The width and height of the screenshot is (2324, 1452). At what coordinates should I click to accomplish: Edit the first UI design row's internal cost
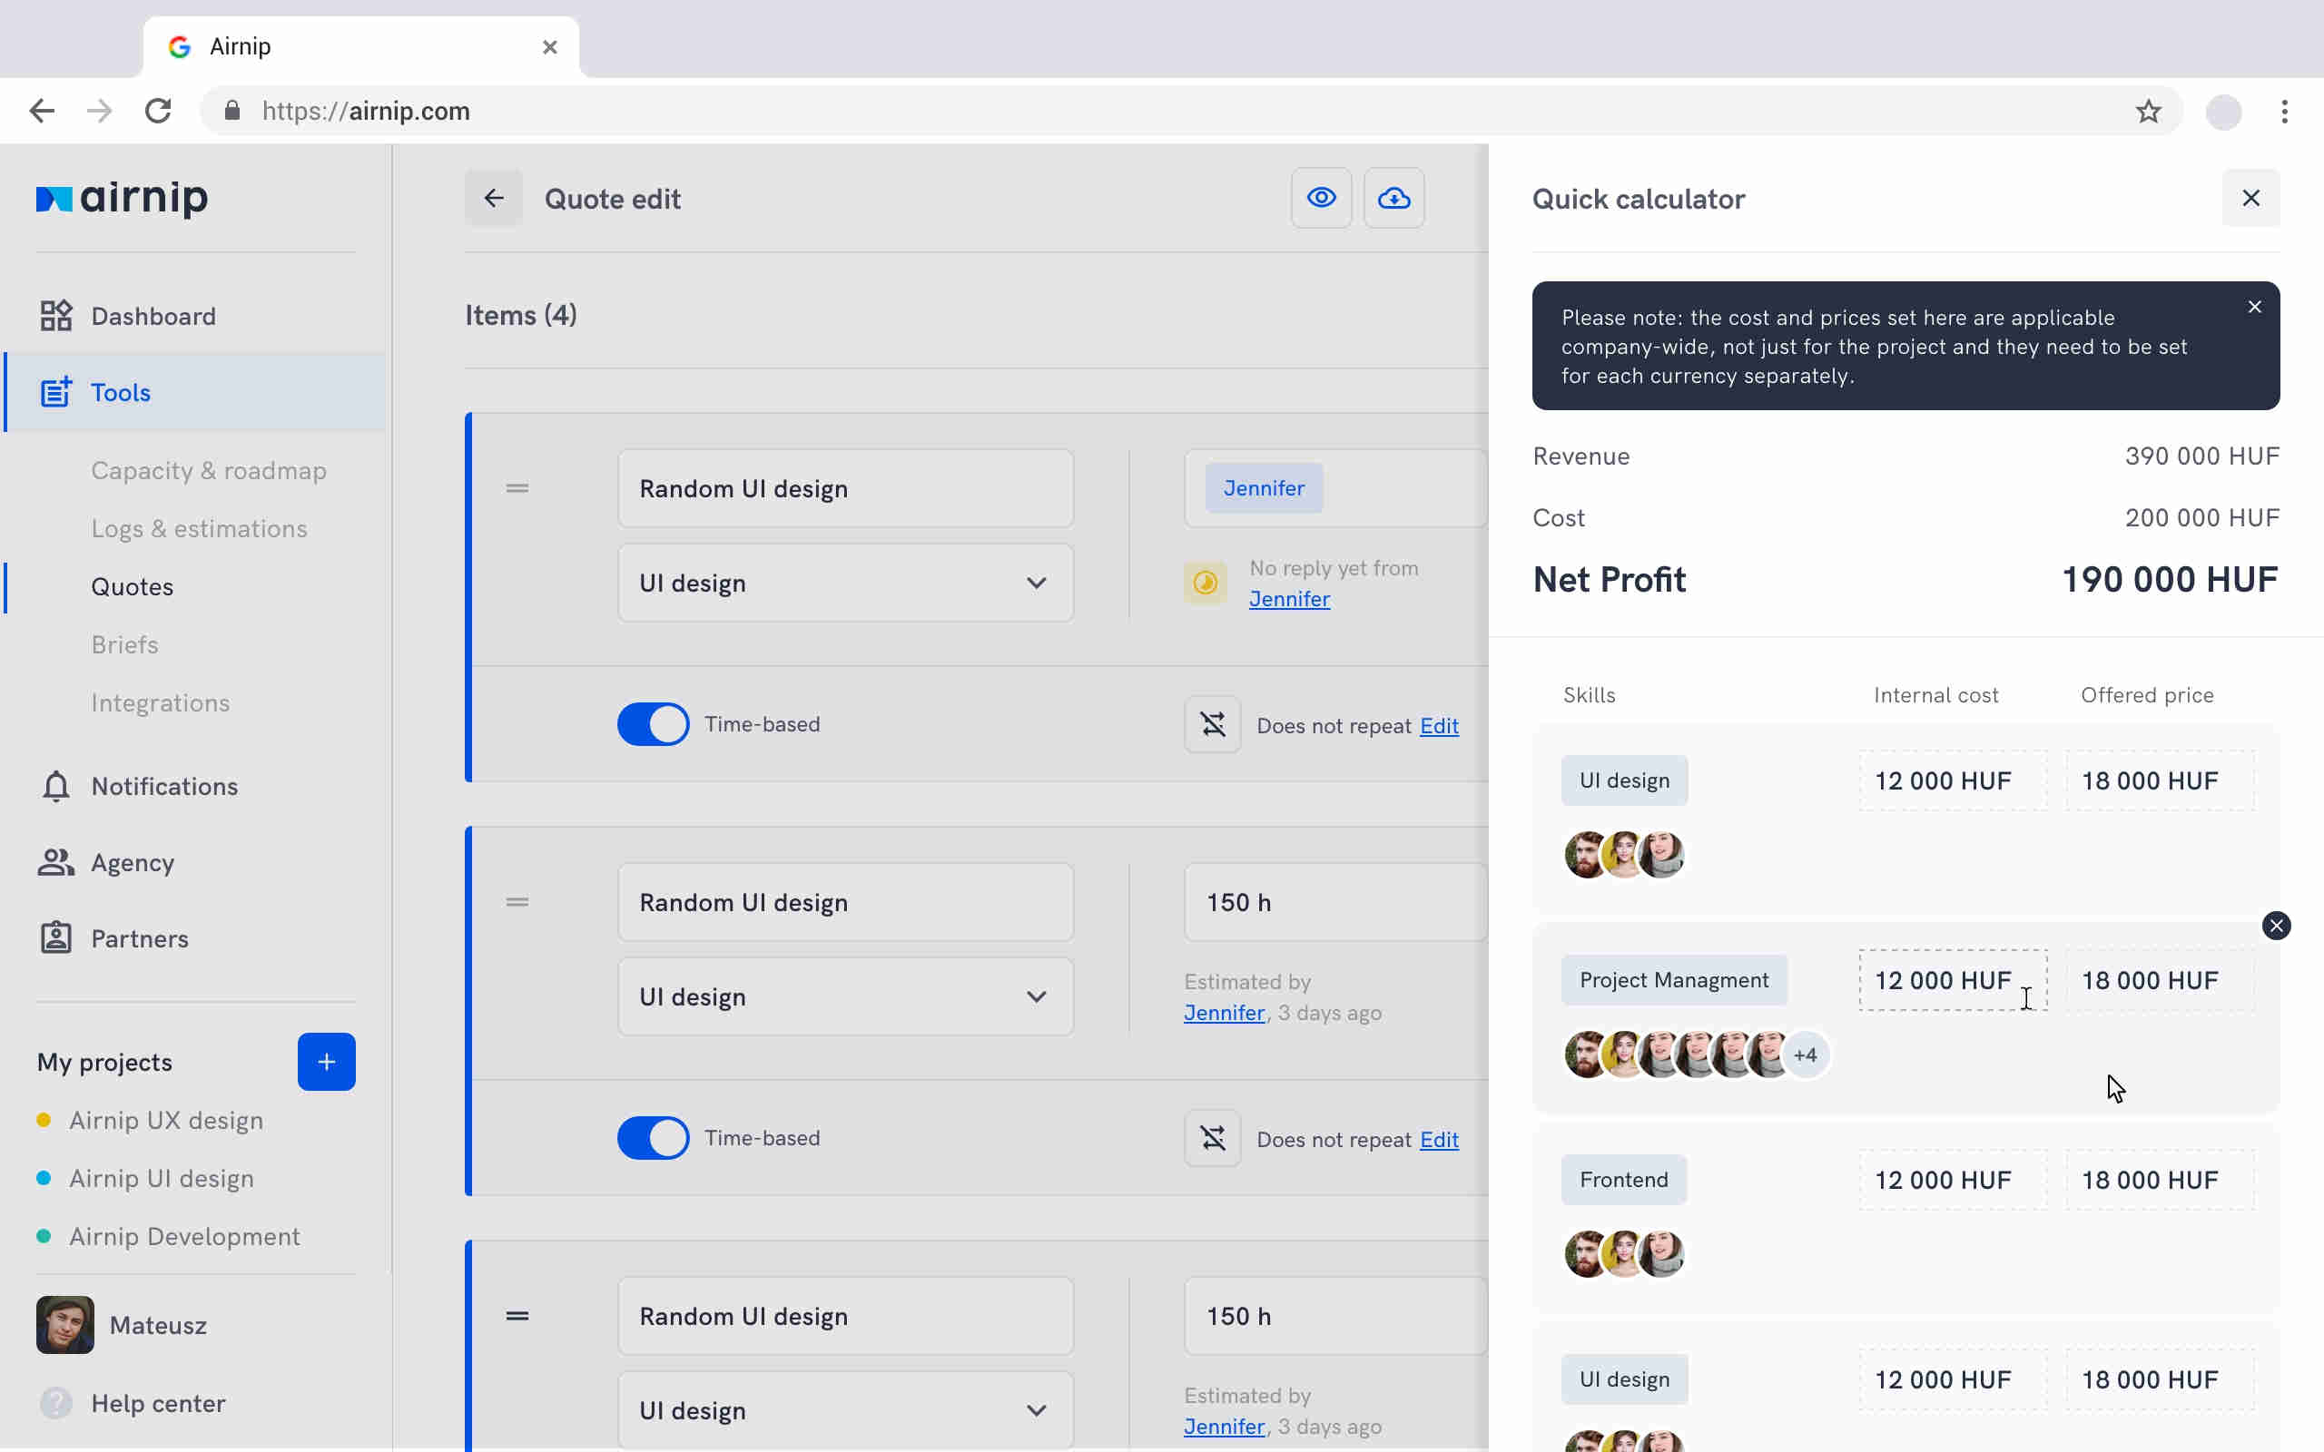tap(1954, 780)
